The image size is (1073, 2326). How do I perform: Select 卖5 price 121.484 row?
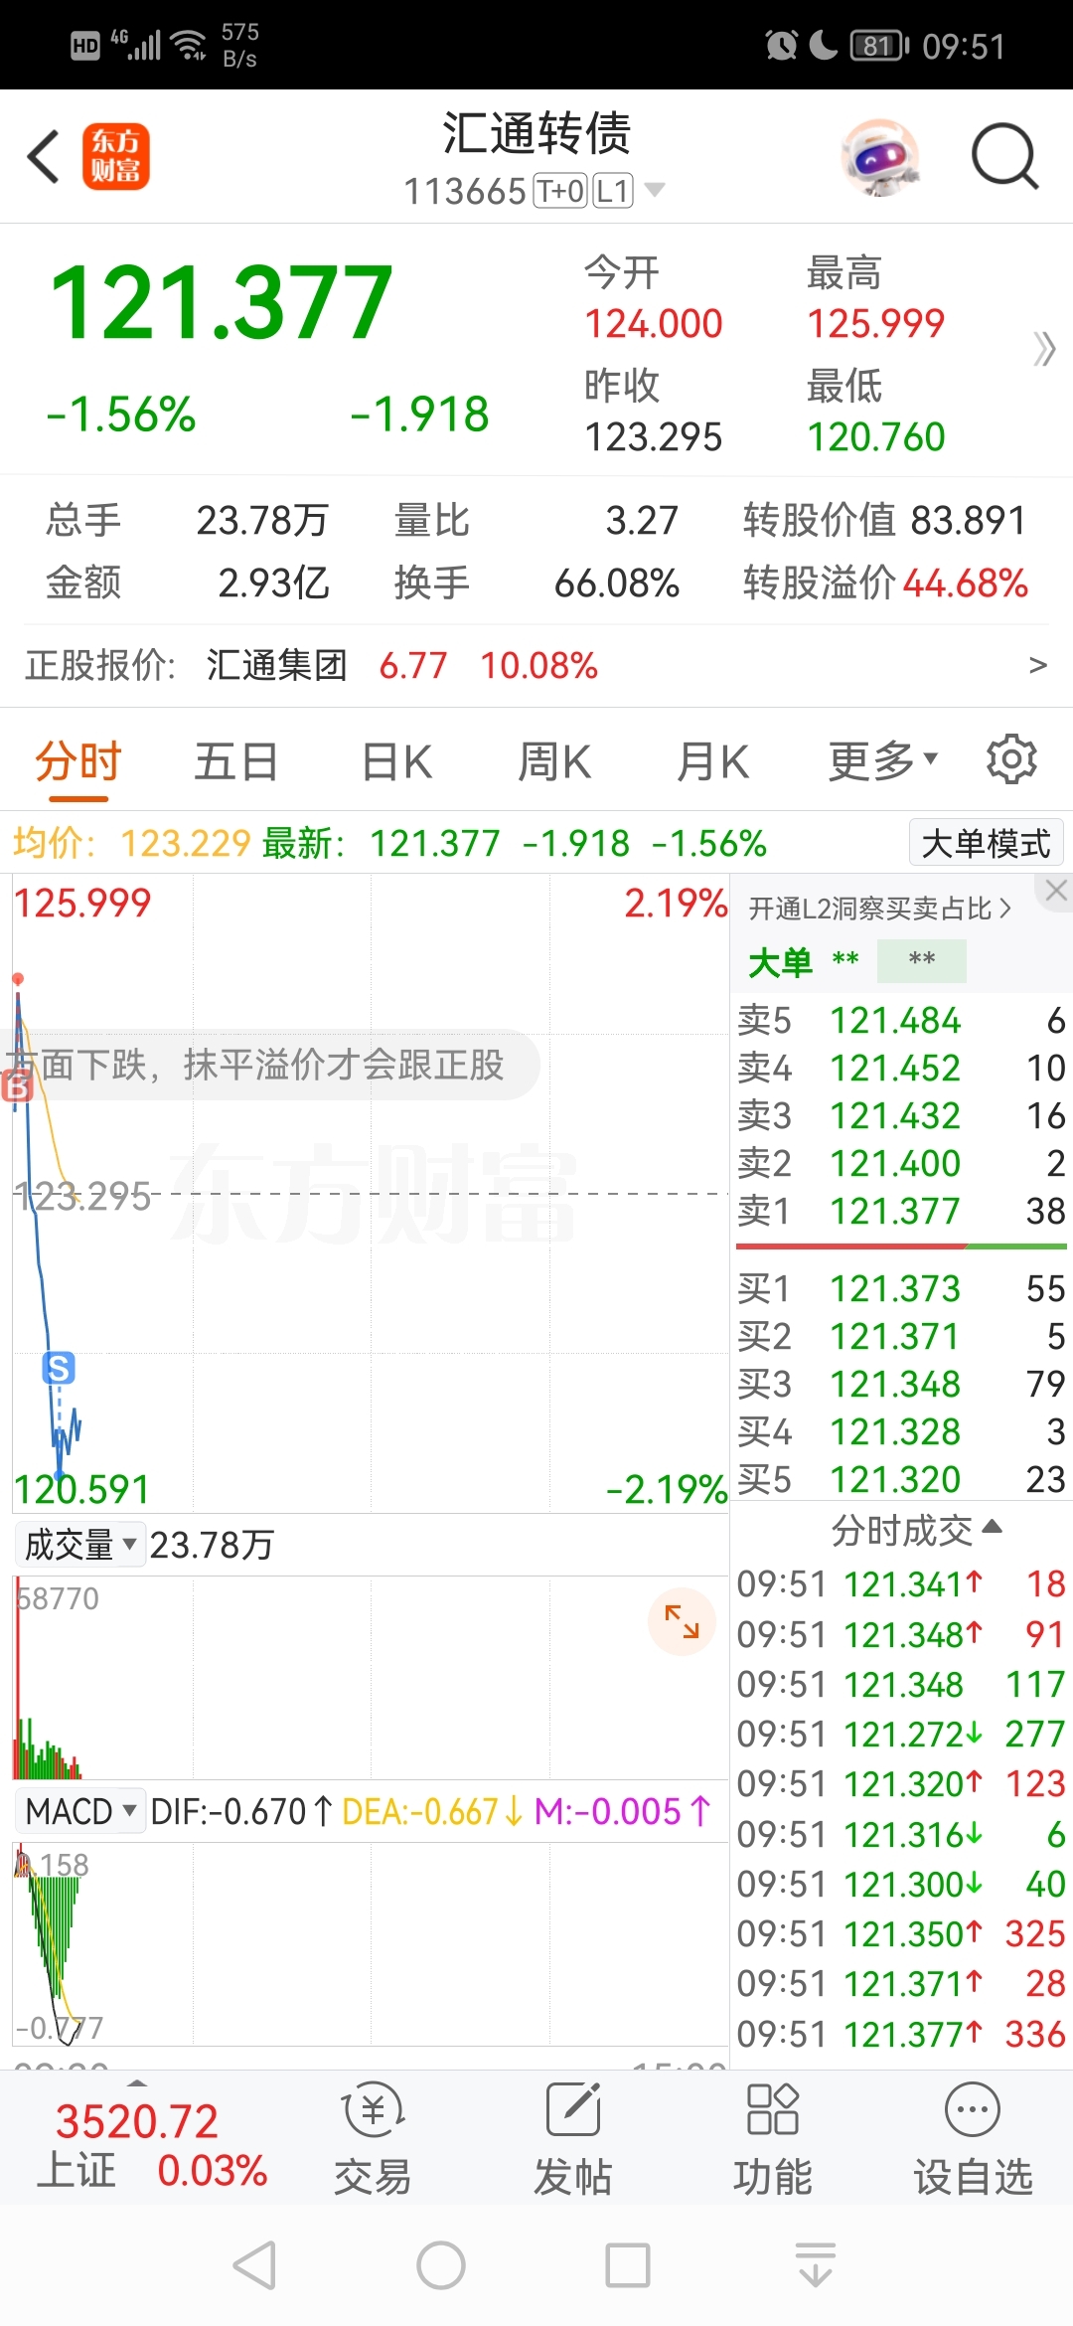pos(901,1020)
